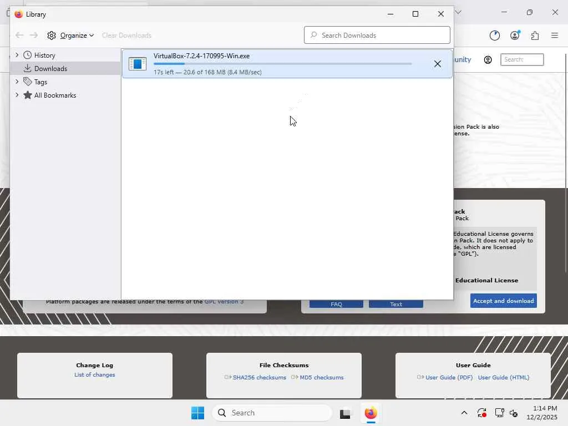The image size is (568, 426).
Task: Click the Organize gear icon
Action: 52,35
